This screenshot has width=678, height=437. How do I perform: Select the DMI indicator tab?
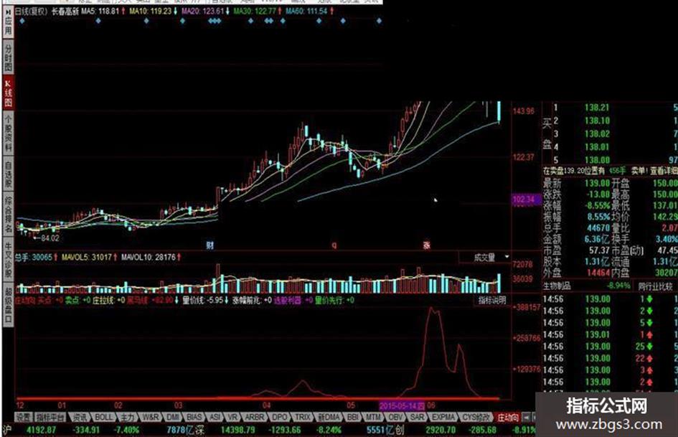point(172,417)
